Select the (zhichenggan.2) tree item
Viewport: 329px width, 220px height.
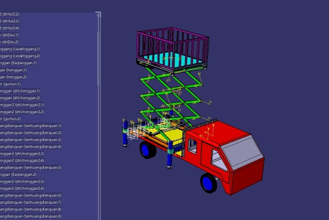(20, 98)
